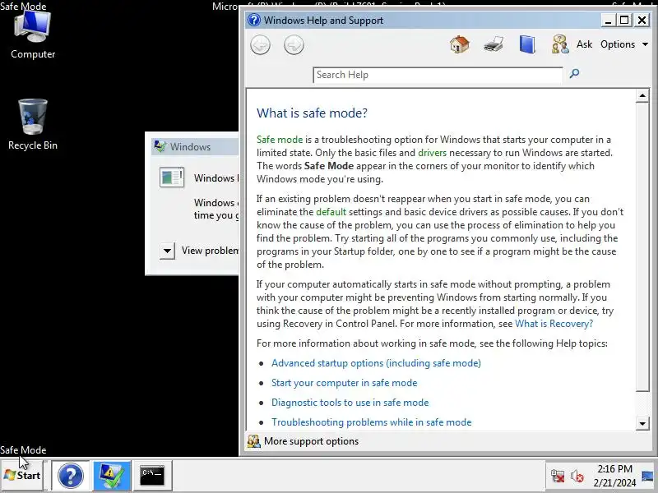Image resolution: width=658 pixels, height=493 pixels.
Task: Click the Ask people icon
Action: [x=560, y=44]
